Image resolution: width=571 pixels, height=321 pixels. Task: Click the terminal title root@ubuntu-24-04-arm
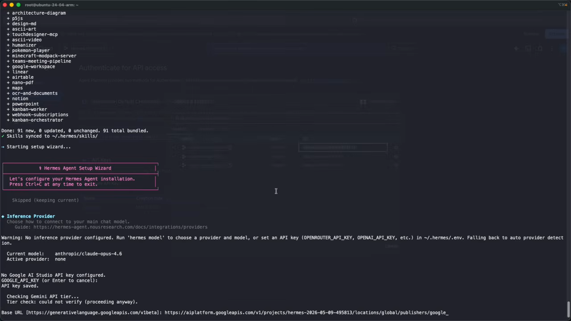(x=52, y=4)
